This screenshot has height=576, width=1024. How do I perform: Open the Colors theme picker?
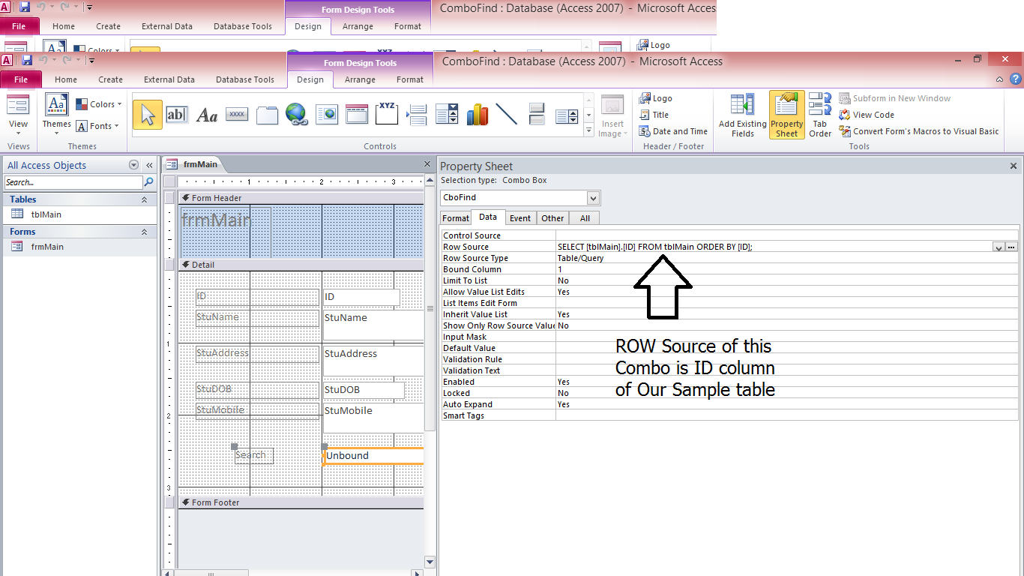click(98, 103)
